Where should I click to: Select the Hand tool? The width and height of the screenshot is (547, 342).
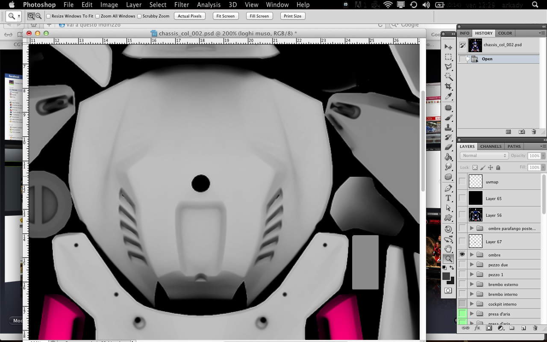(448, 249)
